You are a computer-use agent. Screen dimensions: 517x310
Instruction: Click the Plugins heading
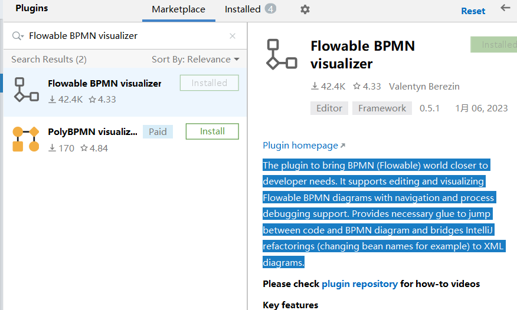[x=32, y=8]
